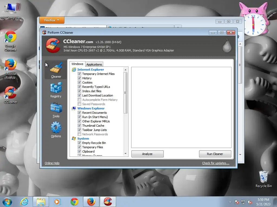Image resolution: width=277 pixels, height=207 pixels.
Task: Click the network tray icon
Action: tap(243, 202)
